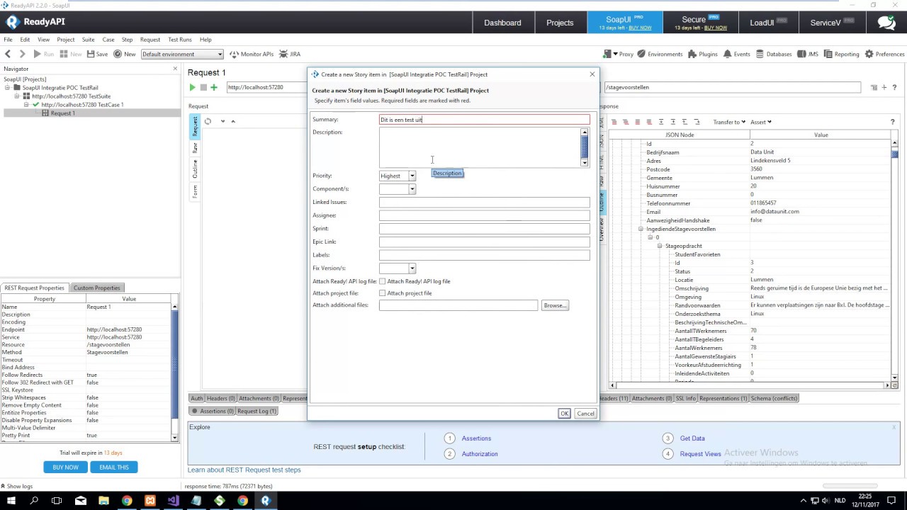Viewport: 907px width, 510px height.
Task: Navigate back with the left arrow
Action: pyautogui.click(x=8, y=54)
